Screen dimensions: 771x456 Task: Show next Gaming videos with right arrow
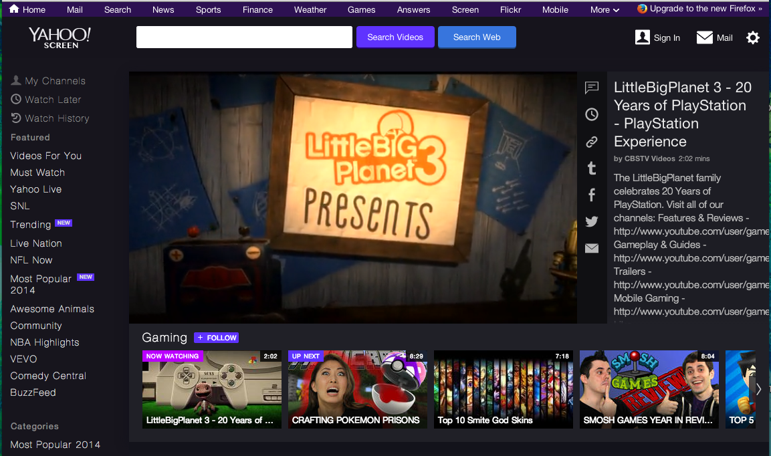[759, 389]
